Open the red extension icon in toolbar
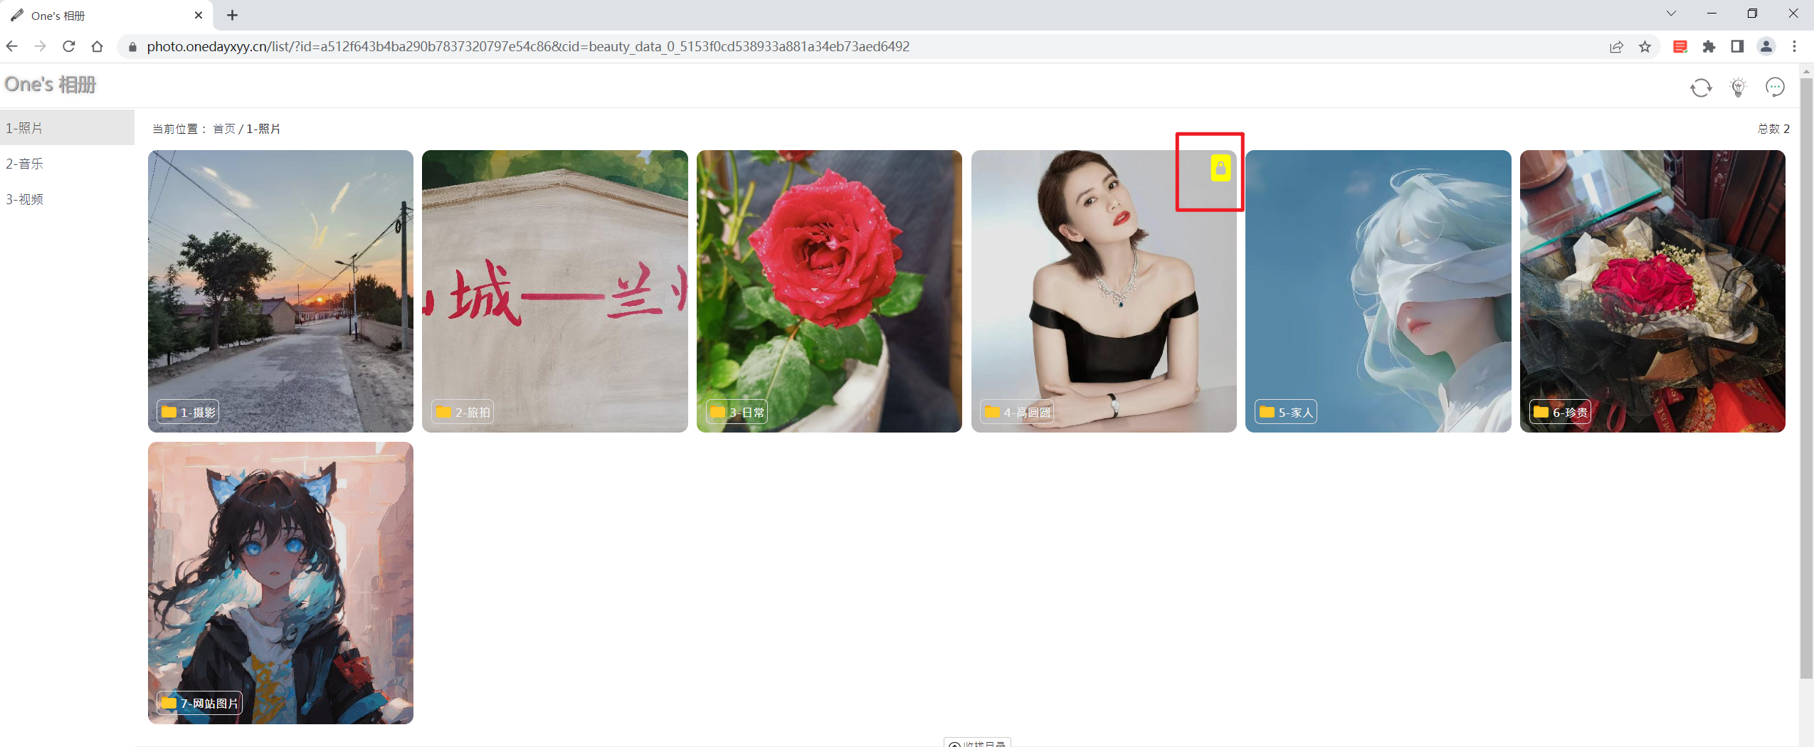This screenshot has height=747, width=1814. [1680, 46]
